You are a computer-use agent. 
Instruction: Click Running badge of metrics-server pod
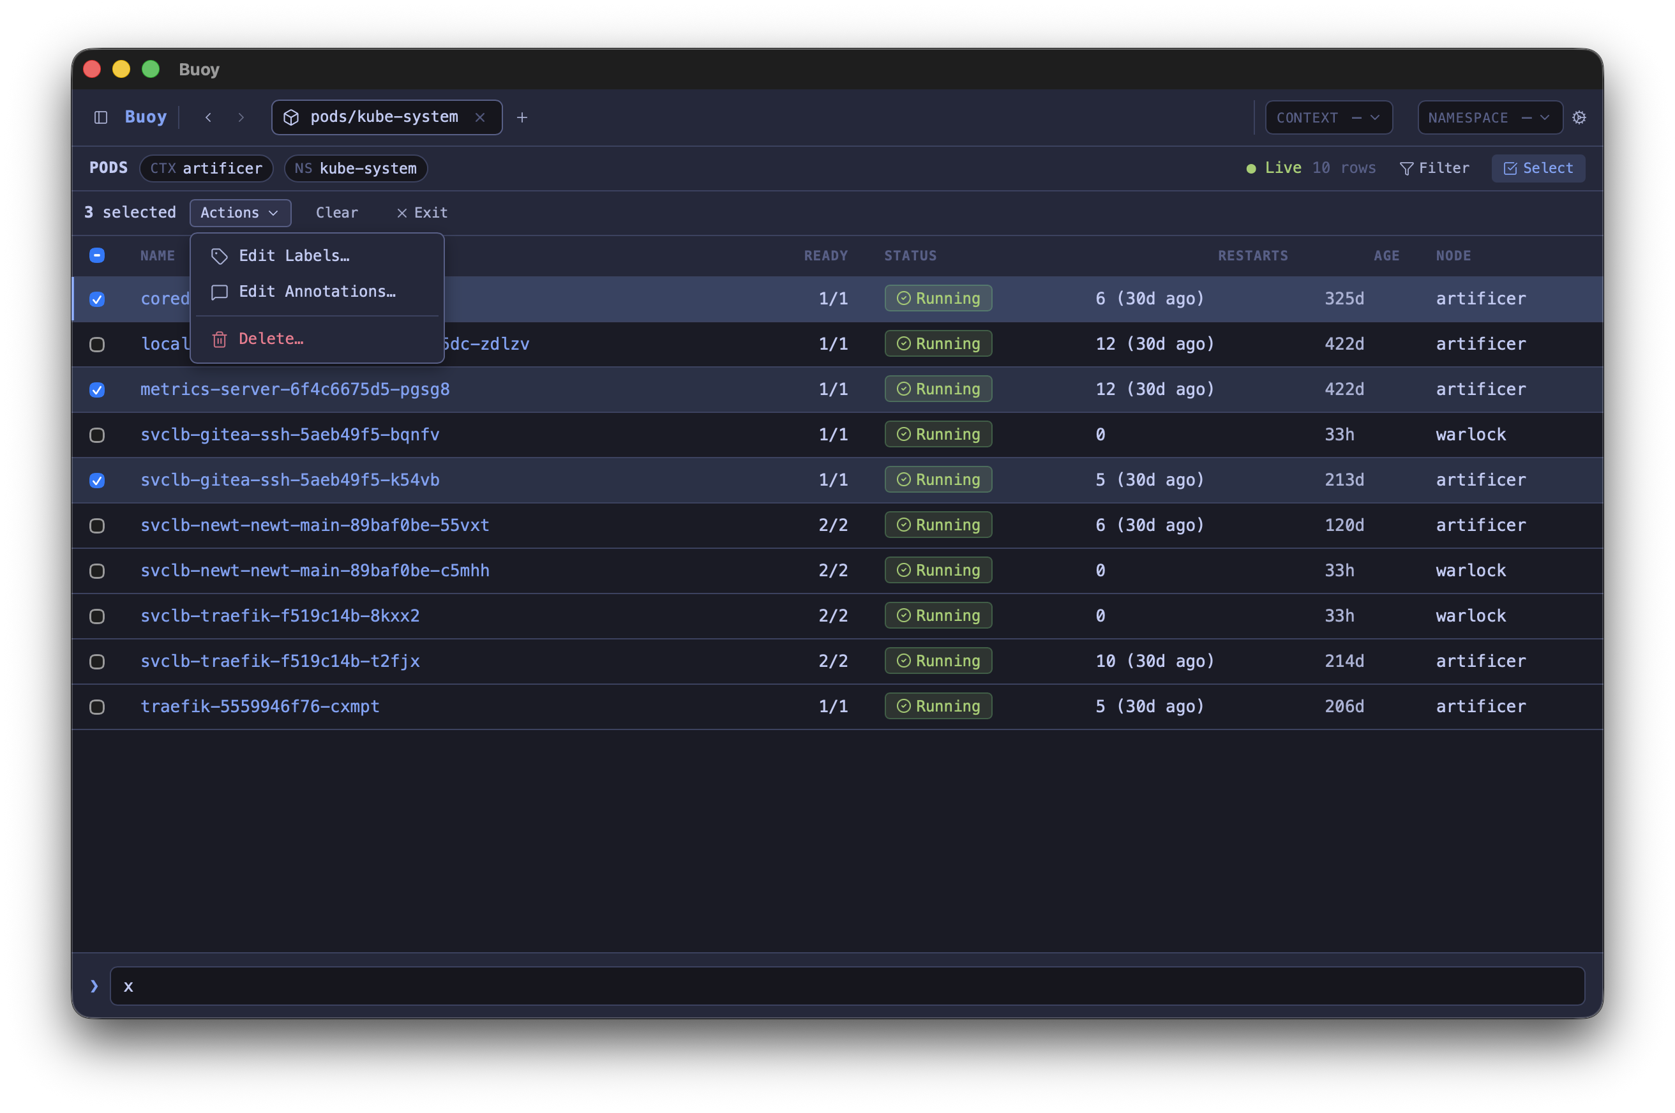938,389
